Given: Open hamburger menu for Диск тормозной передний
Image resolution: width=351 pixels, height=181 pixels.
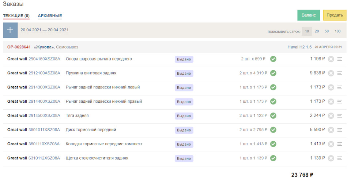Looking at the screenshot, I should (x=340, y=130).
